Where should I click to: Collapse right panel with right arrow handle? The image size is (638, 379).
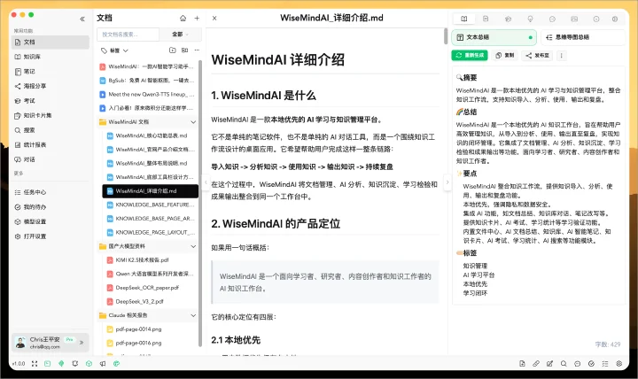pos(447,182)
